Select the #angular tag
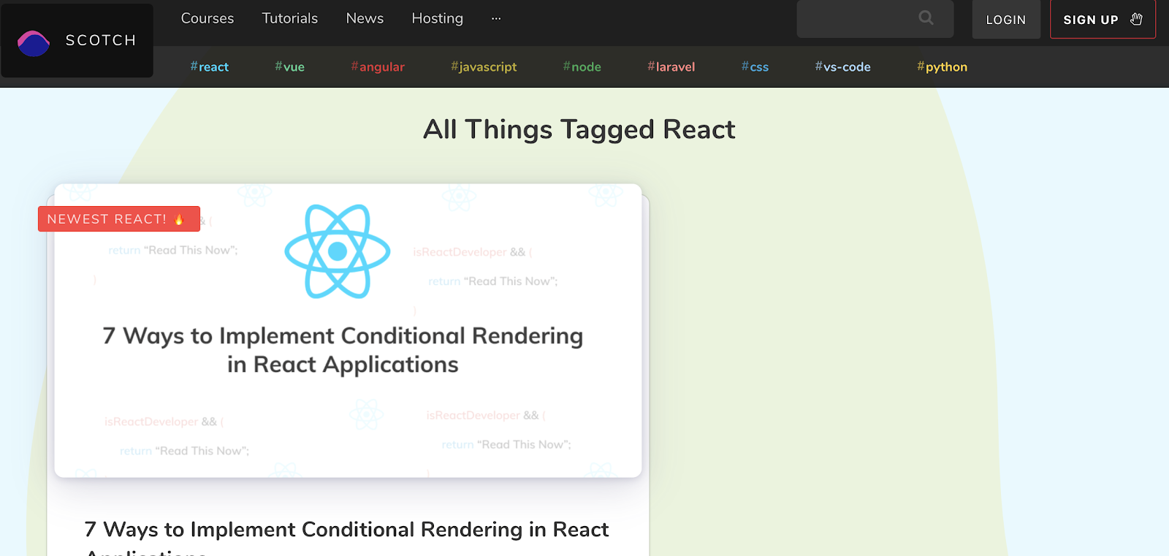The image size is (1169, 556). click(378, 66)
